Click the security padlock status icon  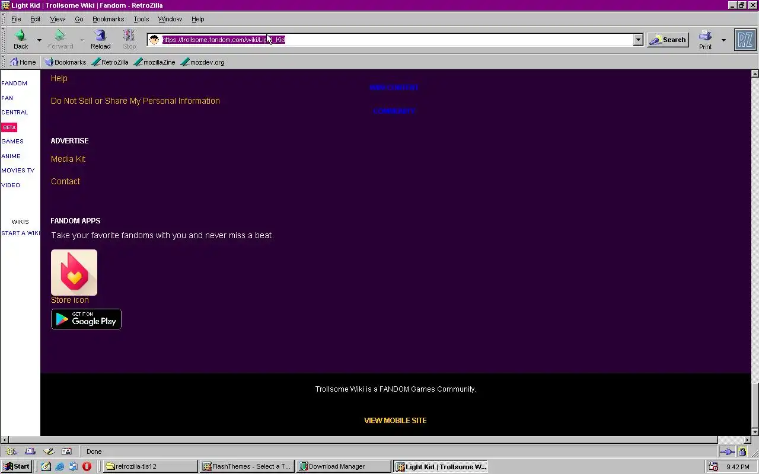point(742,451)
